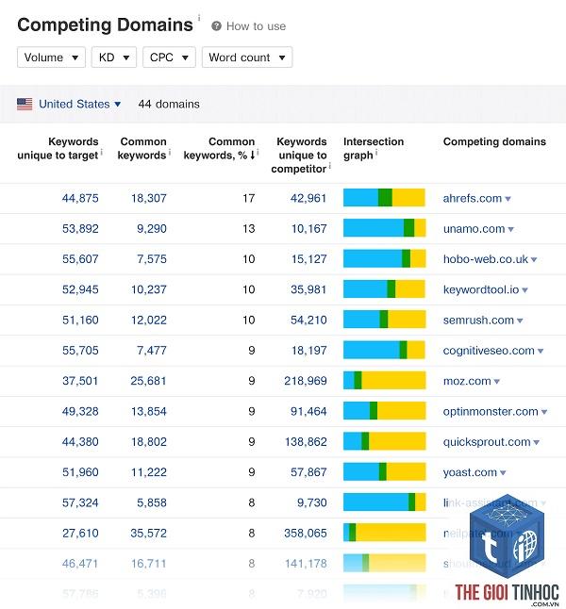
Task: Click the United States flag icon
Action: coord(25,104)
